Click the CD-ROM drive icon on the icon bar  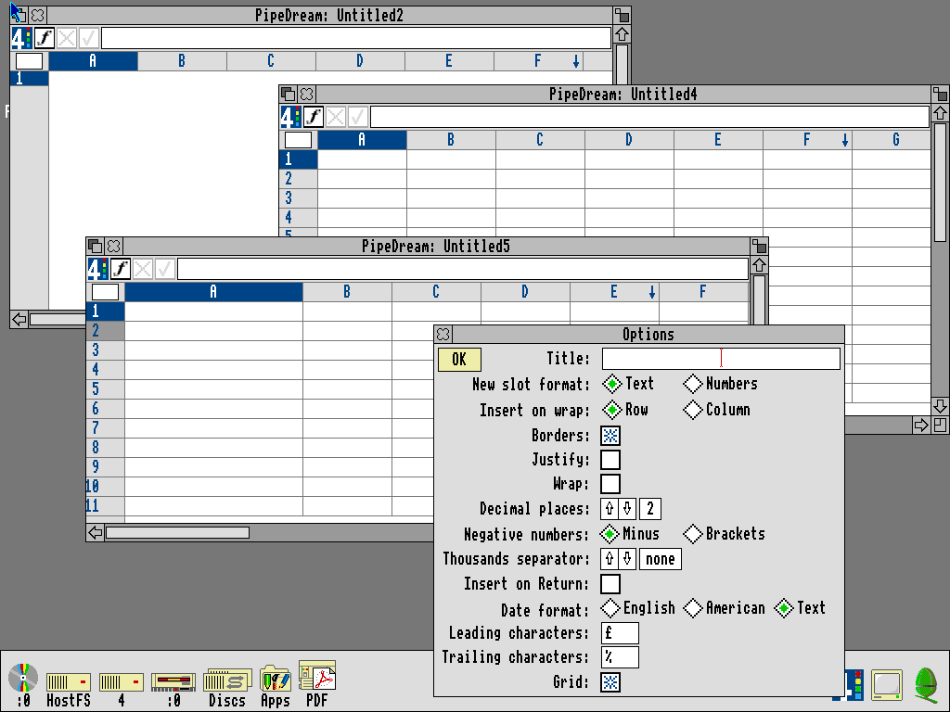tap(23, 678)
